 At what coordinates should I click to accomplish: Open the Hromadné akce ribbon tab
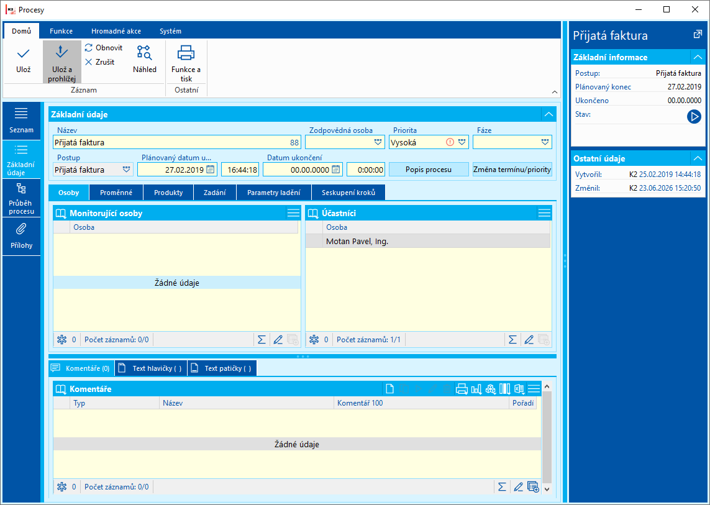coord(116,31)
